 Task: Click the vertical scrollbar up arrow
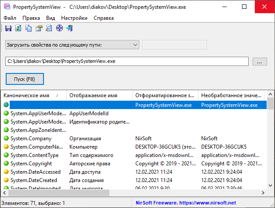click(x=270, y=94)
